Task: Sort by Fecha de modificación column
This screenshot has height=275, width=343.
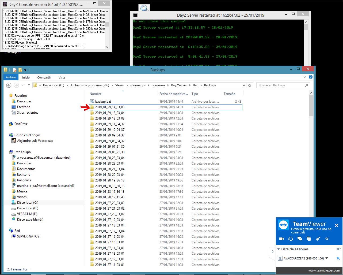Action: tap(174, 94)
